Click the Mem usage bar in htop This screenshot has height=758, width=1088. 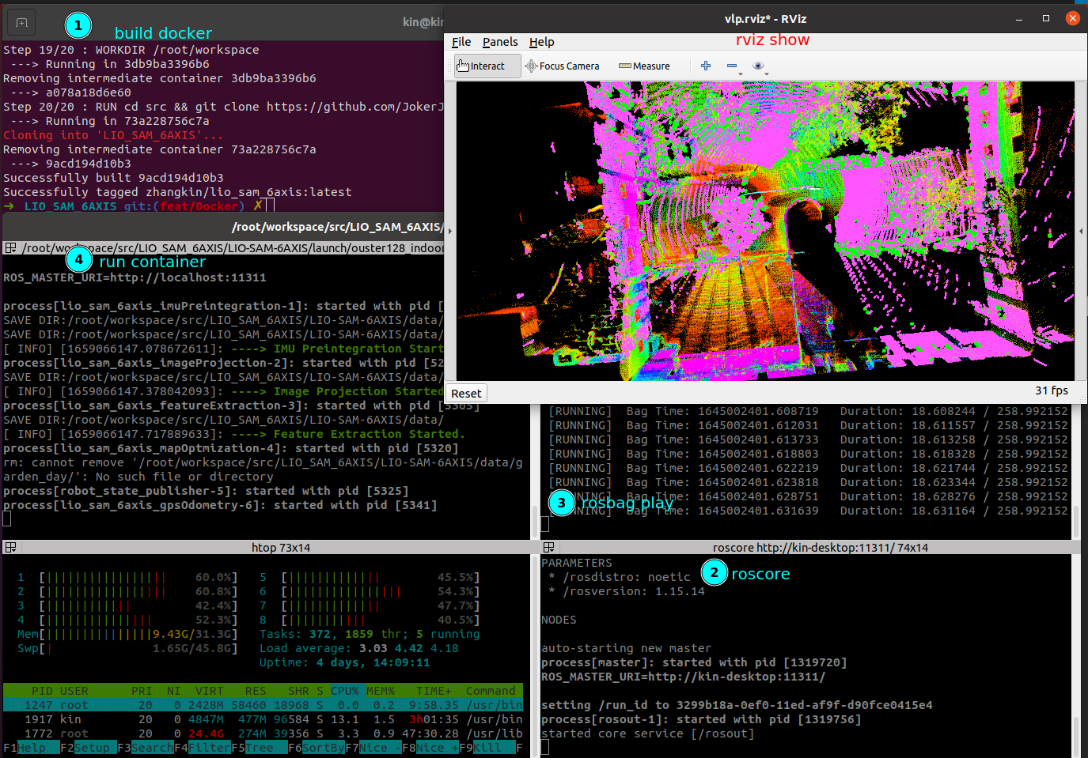127,634
